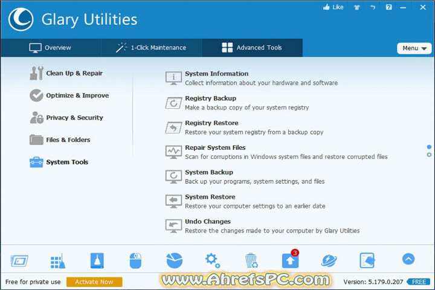The image size is (435, 290).
Task: Expand the Menu dropdown
Action: pyautogui.click(x=414, y=48)
